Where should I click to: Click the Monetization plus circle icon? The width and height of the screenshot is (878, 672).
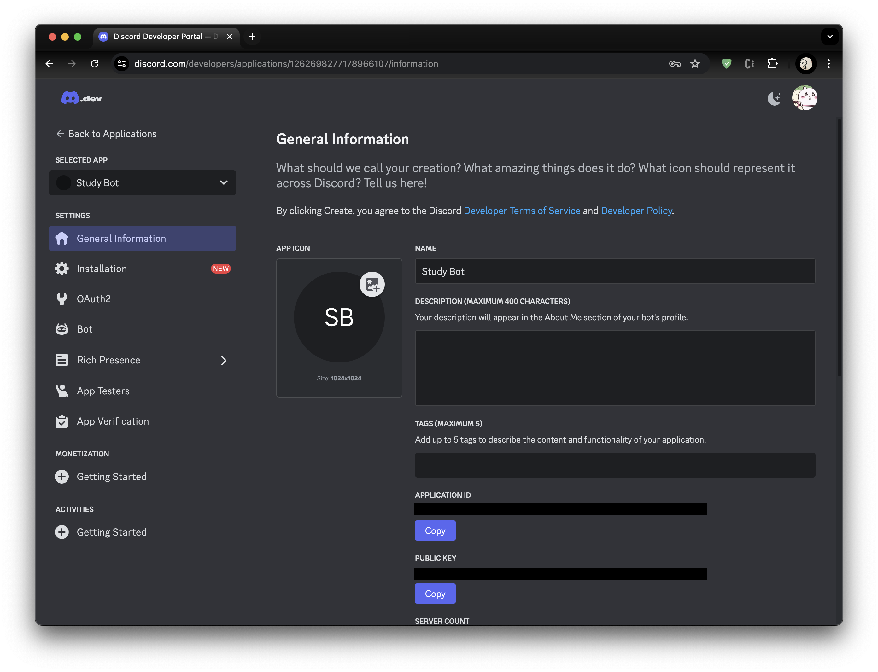(61, 477)
